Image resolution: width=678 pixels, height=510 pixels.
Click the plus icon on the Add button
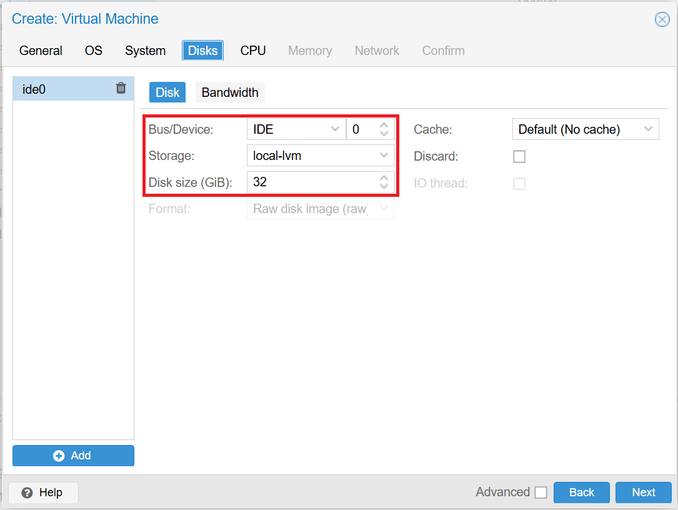coord(57,456)
